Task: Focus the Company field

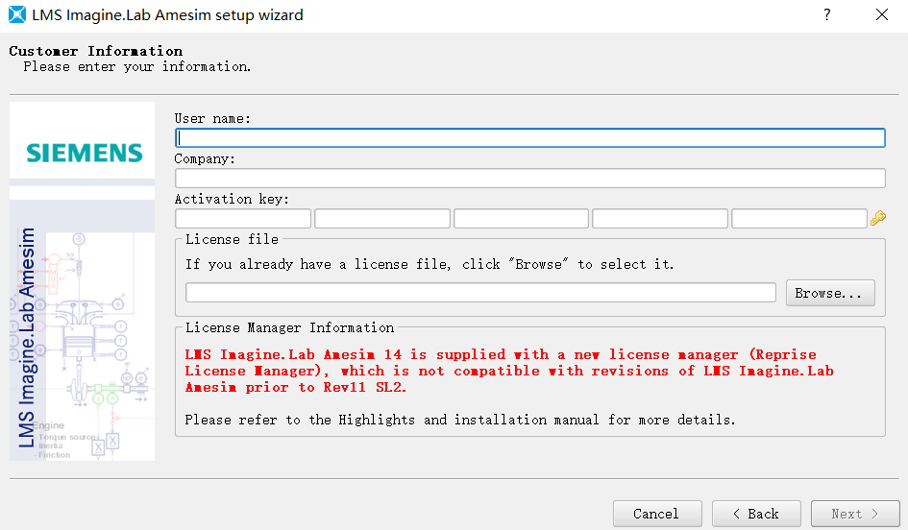Action: tap(529, 179)
